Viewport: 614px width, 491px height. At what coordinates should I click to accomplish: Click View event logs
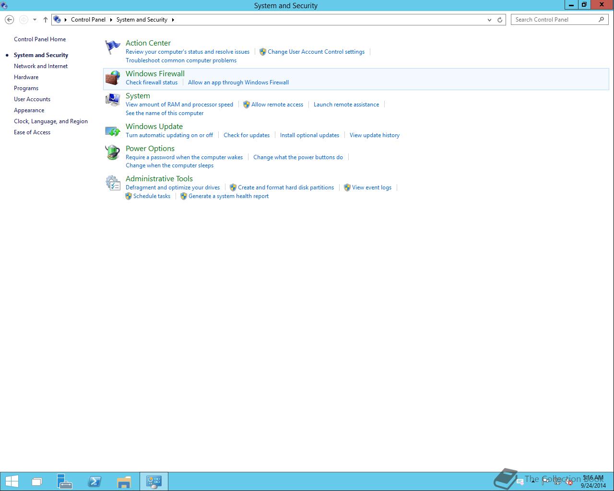coord(372,187)
